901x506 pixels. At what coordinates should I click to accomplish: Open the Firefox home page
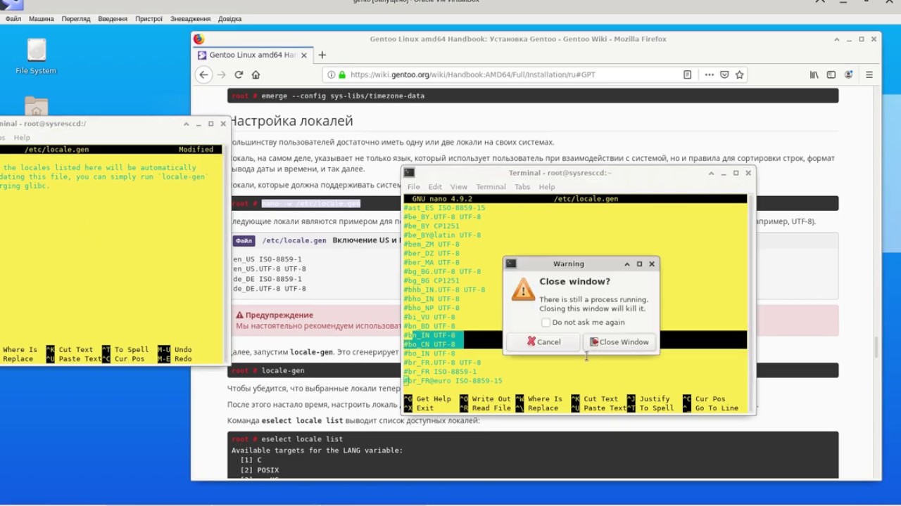point(256,74)
